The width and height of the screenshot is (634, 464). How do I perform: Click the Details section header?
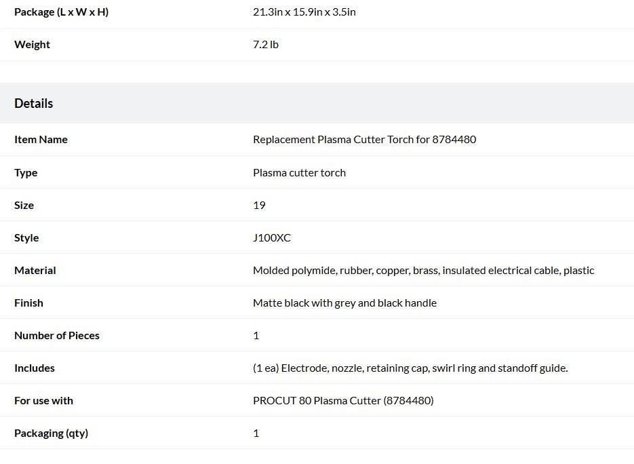33,104
